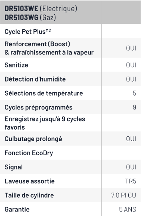Click the Cycle Pet Plus row label
This screenshot has height=216, width=141.
[x=28, y=32]
